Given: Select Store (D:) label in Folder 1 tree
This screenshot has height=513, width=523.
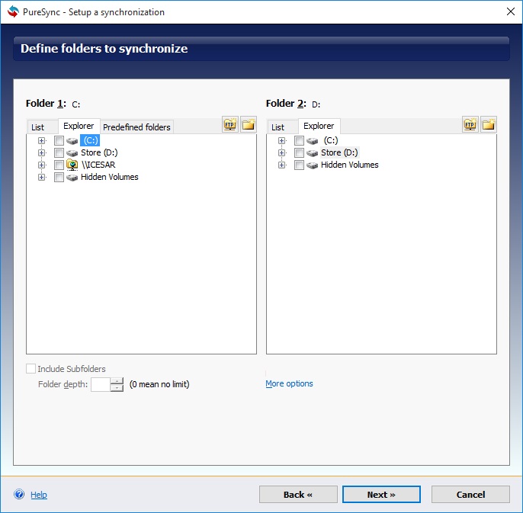Looking at the screenshot, I should click(x=99, y=152).
